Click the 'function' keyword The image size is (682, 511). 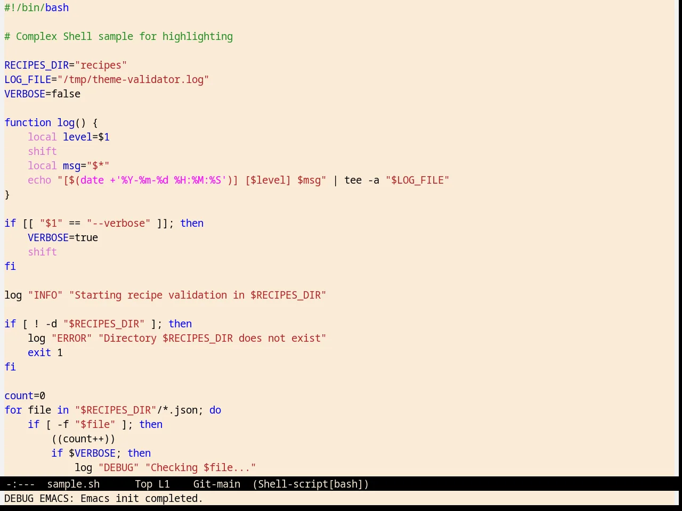(x=28, y=123)
